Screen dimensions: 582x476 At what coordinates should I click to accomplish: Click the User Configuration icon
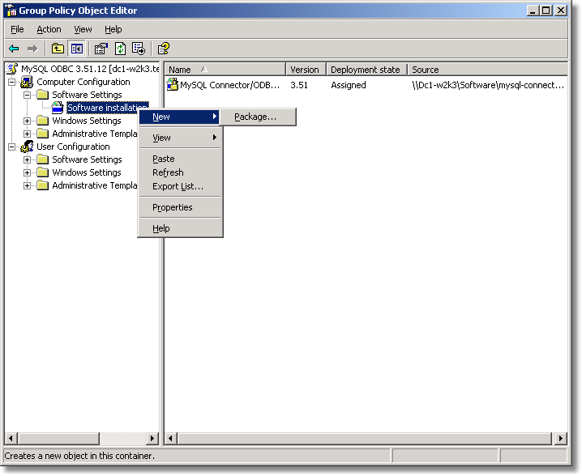pyautogui.click(x=27, y=147)
